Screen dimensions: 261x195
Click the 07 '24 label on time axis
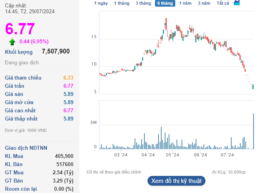(227, 155)
